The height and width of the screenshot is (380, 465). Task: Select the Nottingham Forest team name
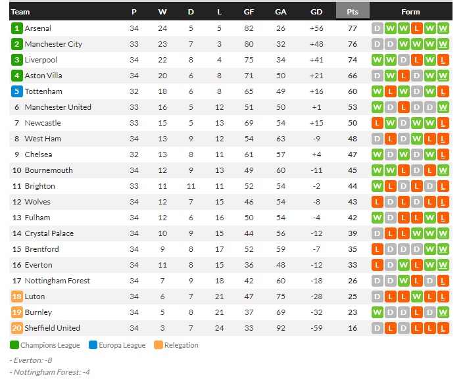point(57,281)
